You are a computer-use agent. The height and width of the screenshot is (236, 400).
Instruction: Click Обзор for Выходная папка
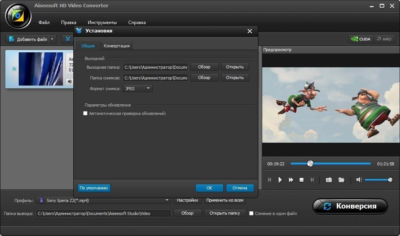click(204, 67)
